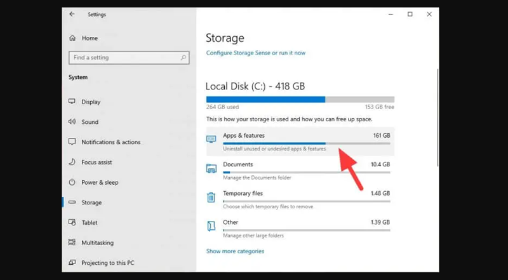Click the Find a setting search box
Viewport: 508px width, 280px height.
[124, 58]
